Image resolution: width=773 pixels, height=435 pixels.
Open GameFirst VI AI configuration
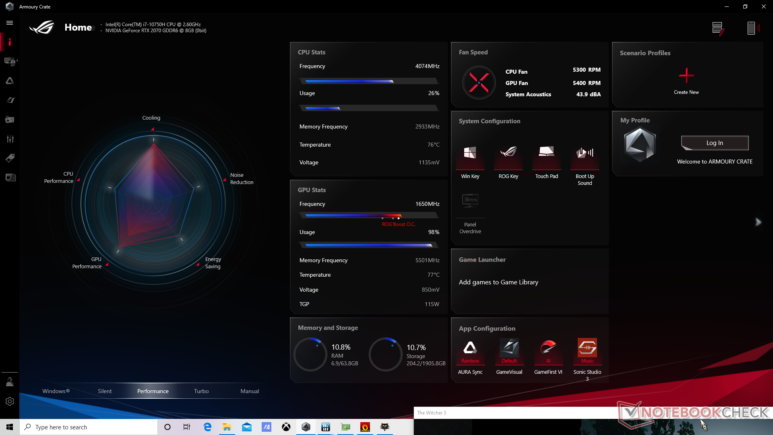[x=548, y=356]
